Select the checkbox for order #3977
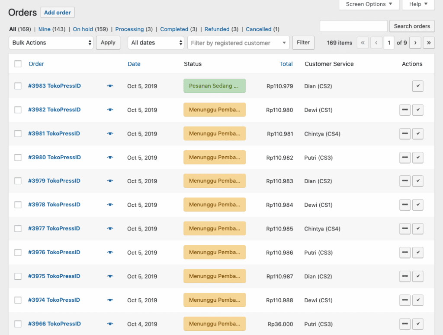443x335 pixels. 18,228
